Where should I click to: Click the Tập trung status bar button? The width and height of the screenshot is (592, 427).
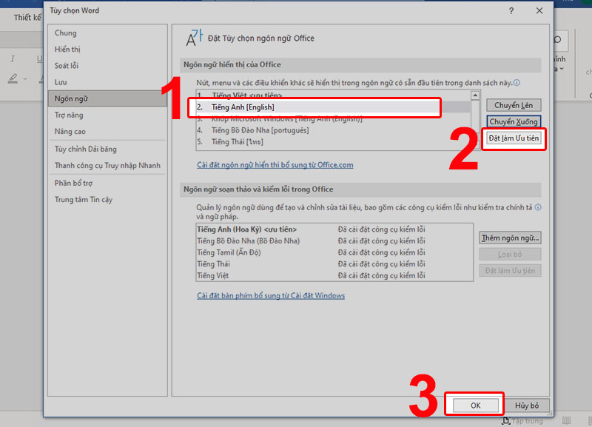[522, 420]
